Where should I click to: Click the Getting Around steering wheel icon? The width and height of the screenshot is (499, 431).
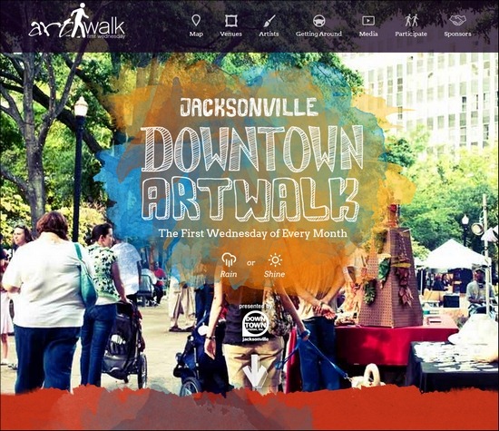(318, 21)
